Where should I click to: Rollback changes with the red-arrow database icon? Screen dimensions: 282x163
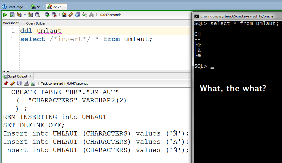pyautogui.click(x=54, y=15)
